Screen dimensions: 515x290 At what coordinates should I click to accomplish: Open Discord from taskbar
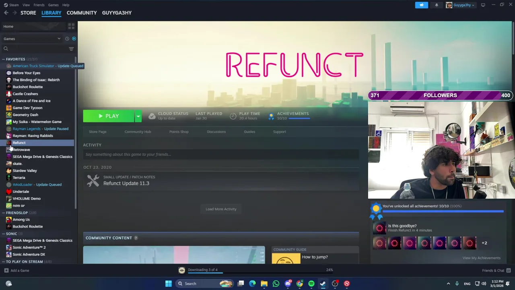point(288,284)
